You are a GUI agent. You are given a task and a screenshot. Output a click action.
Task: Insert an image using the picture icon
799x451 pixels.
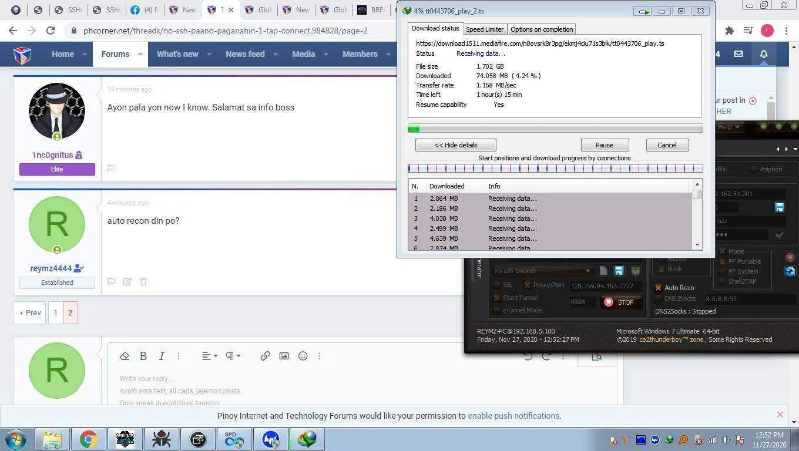(284, 356)
